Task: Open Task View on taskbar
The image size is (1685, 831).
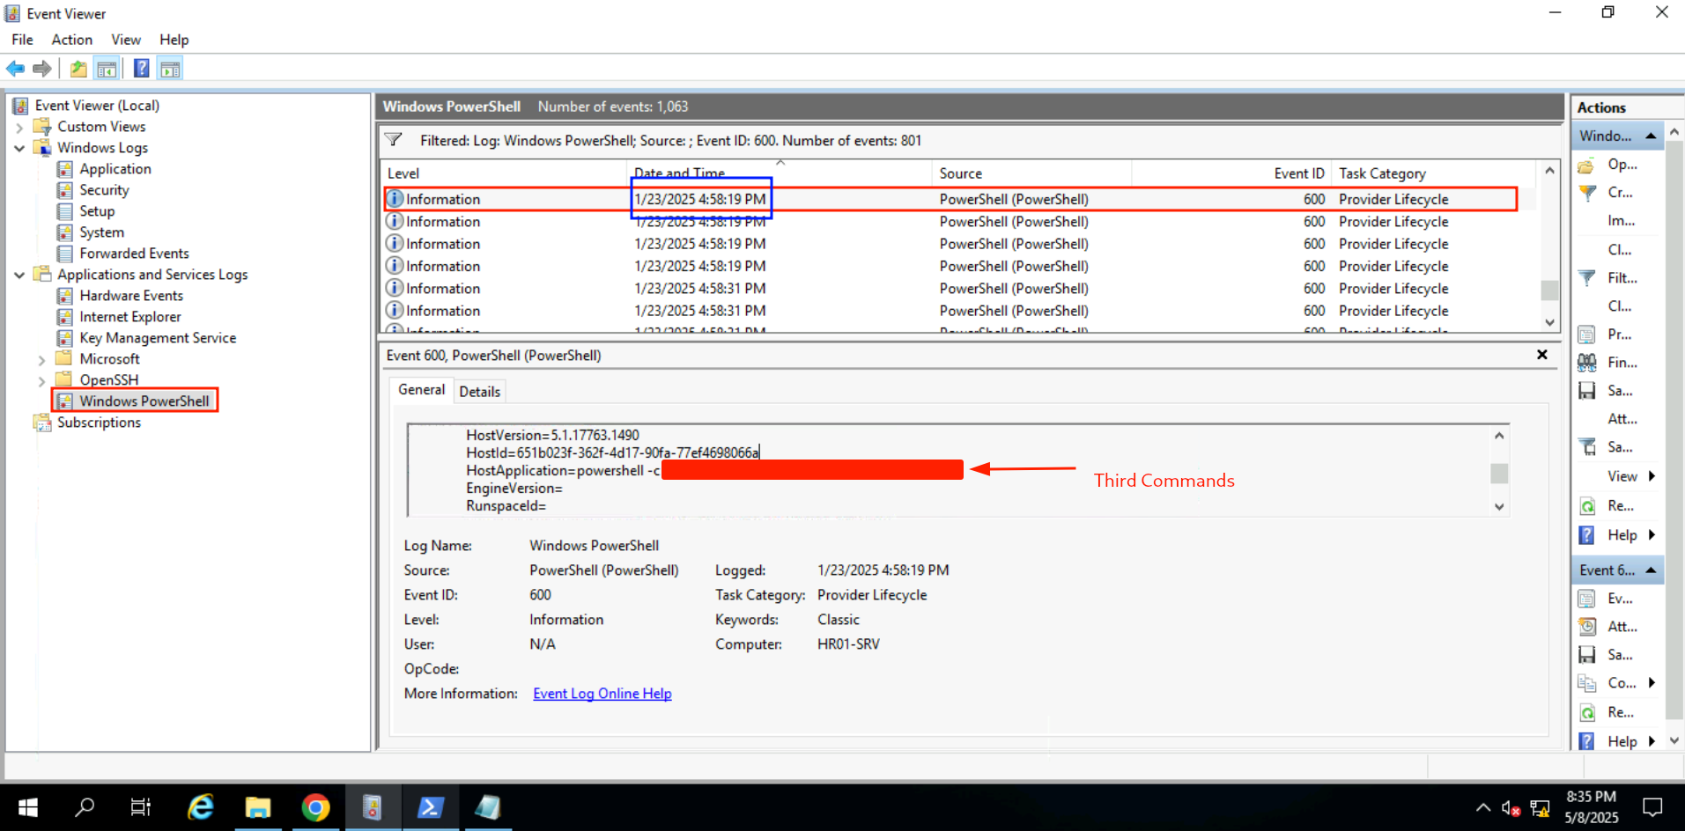Action: pos(141,807)
